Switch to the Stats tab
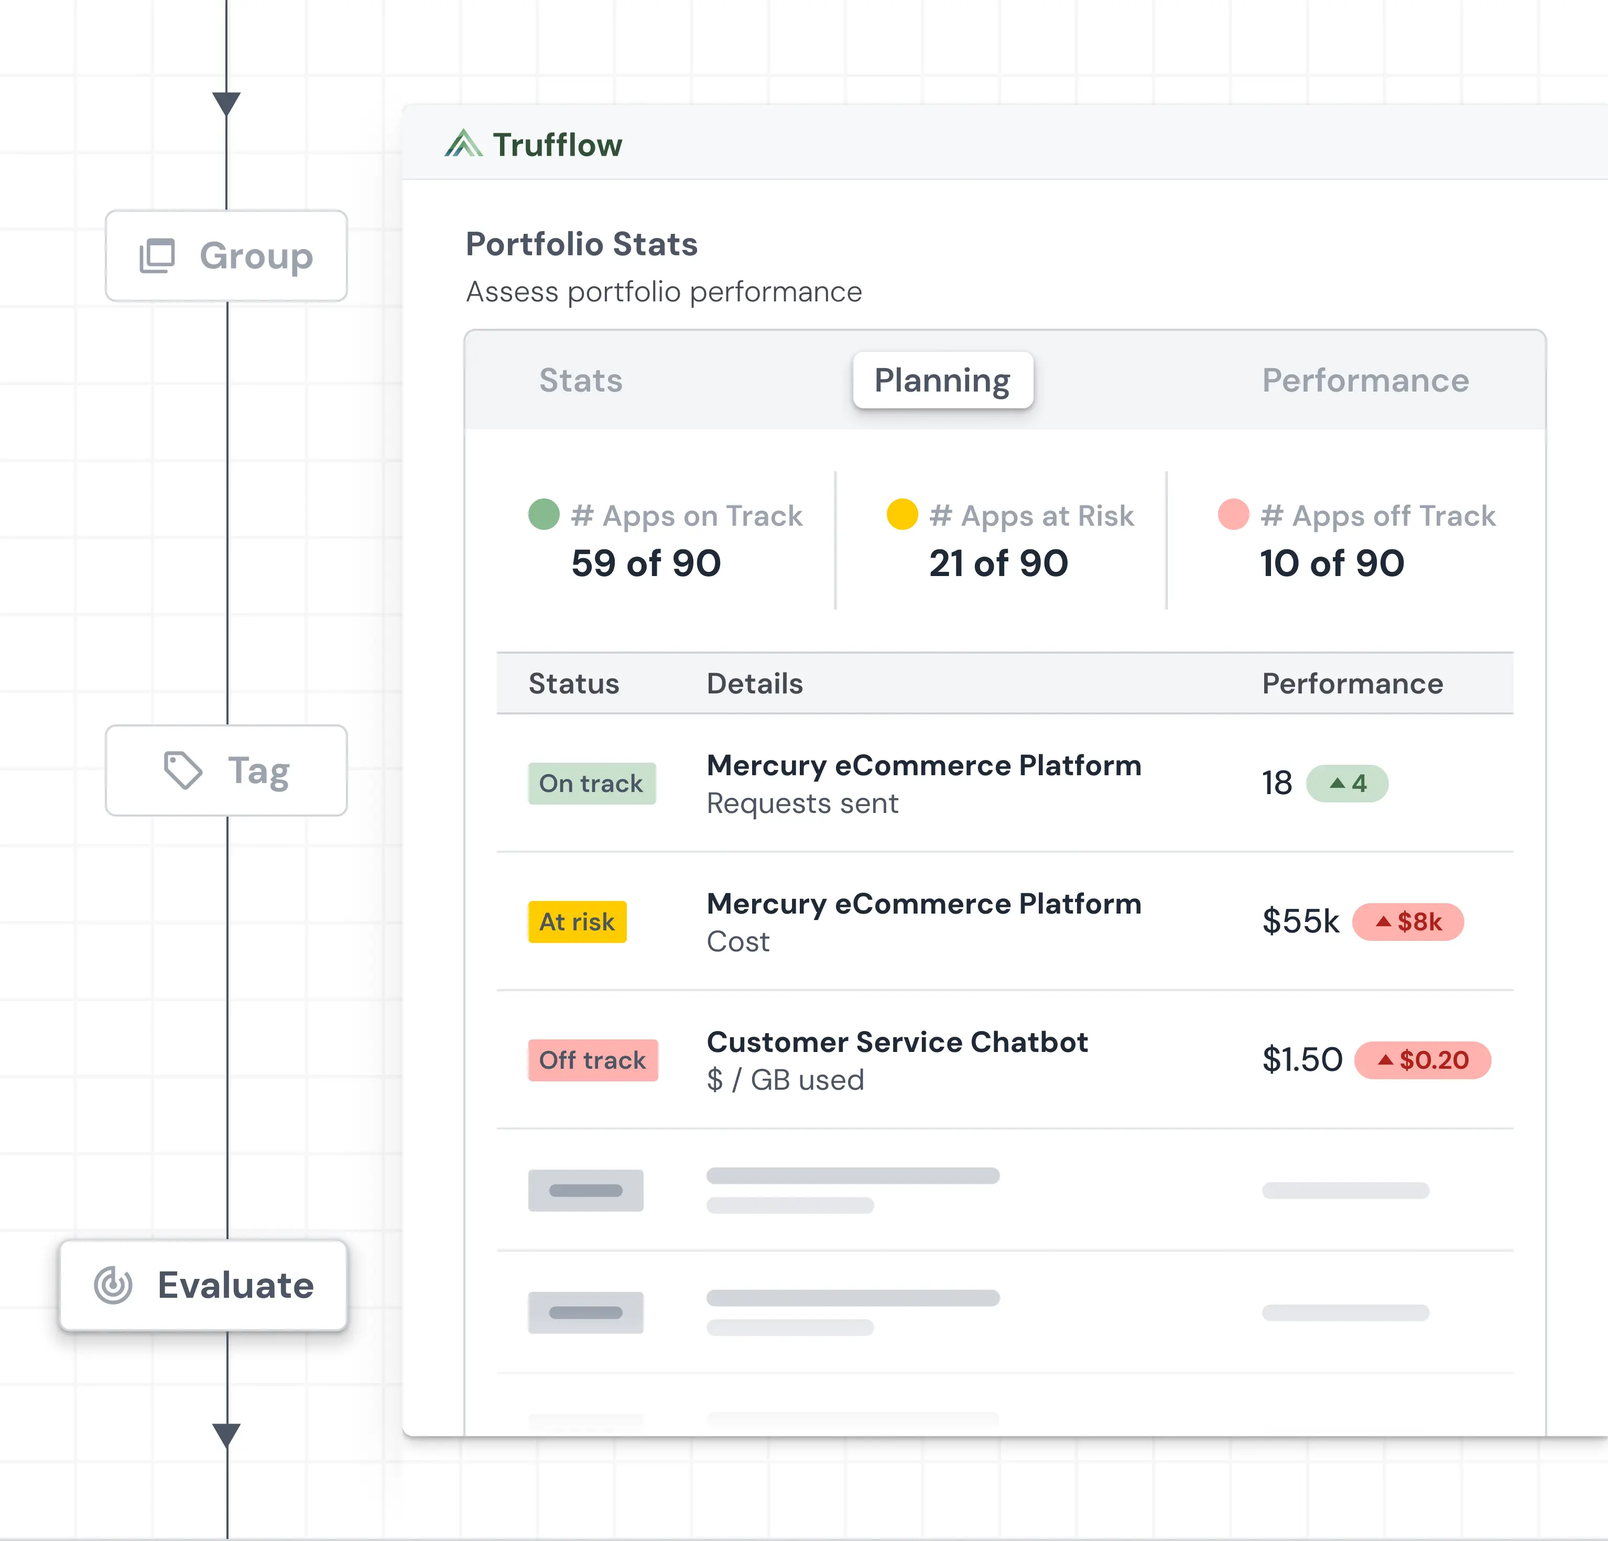This screenshot has width=1608, height=1541. pos(581,381)
